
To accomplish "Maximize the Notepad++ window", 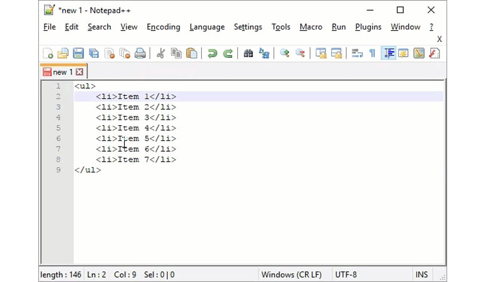I will pos(400,10).
